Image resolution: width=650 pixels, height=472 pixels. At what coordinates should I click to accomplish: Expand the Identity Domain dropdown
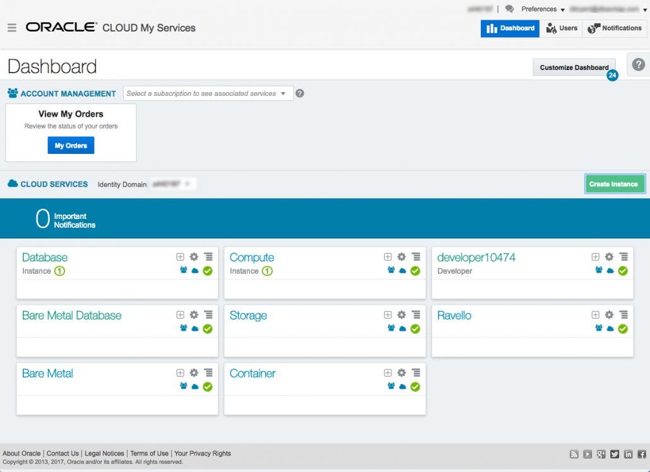[x=172, y=184]
